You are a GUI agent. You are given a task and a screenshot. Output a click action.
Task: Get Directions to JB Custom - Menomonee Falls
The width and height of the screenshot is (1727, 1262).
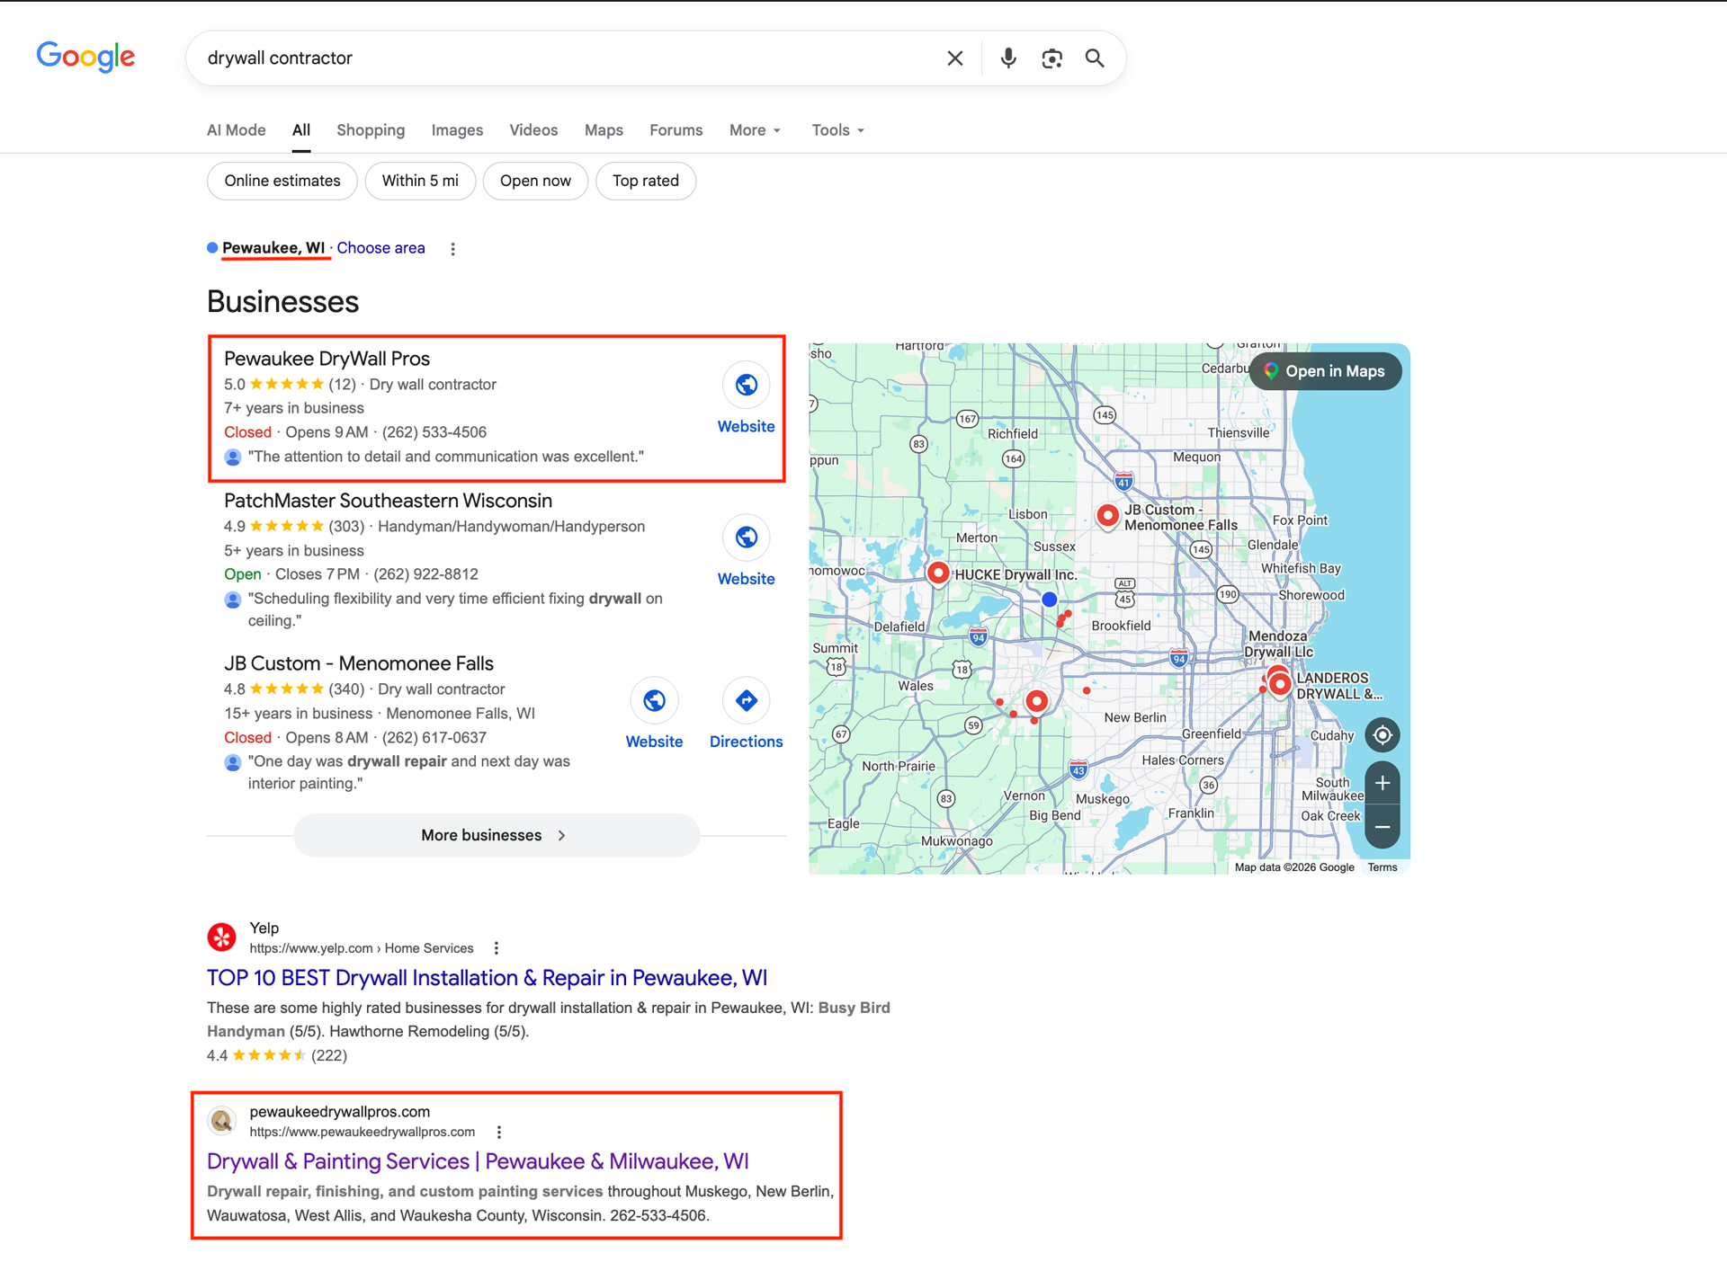point(747,700)
